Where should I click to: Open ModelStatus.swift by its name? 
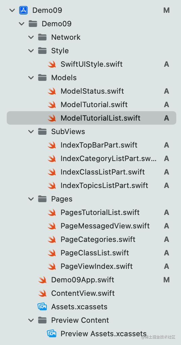coord(92,91)
